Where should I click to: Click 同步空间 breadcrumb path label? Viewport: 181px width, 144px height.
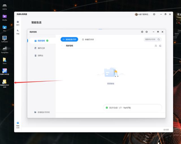[x=69, y=46]
